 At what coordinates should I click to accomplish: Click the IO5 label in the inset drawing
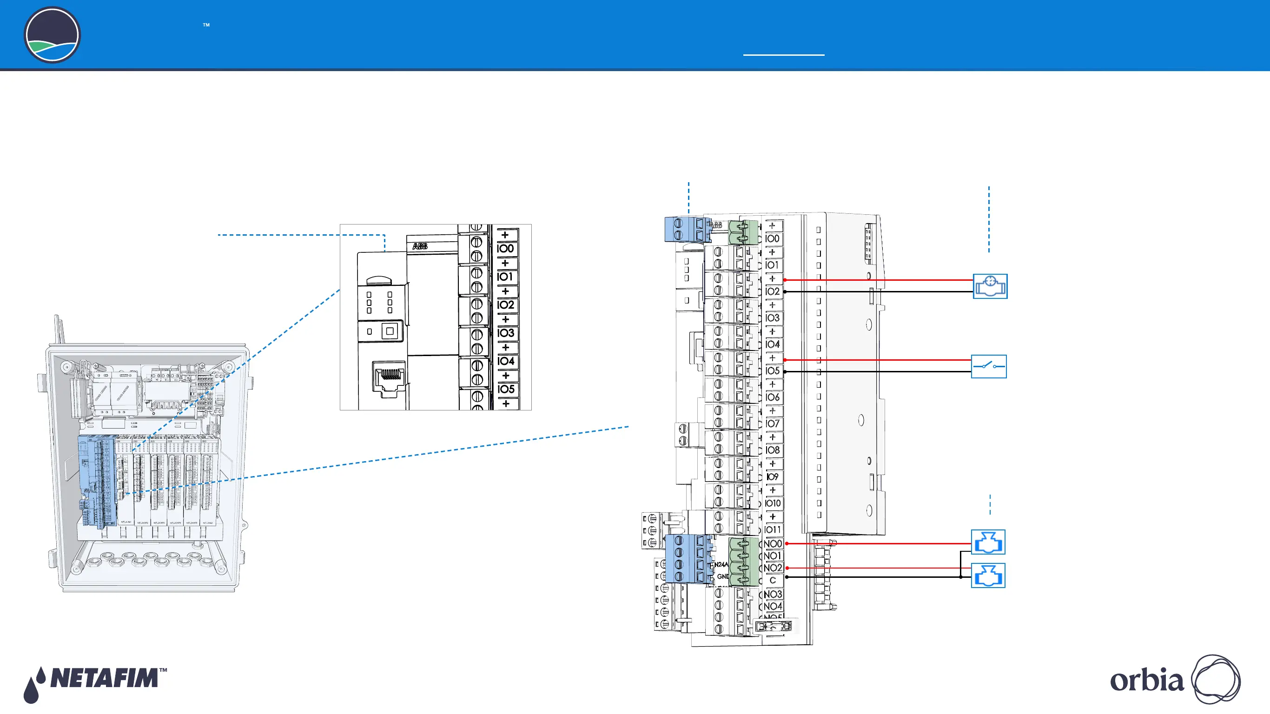coord(505,389)
